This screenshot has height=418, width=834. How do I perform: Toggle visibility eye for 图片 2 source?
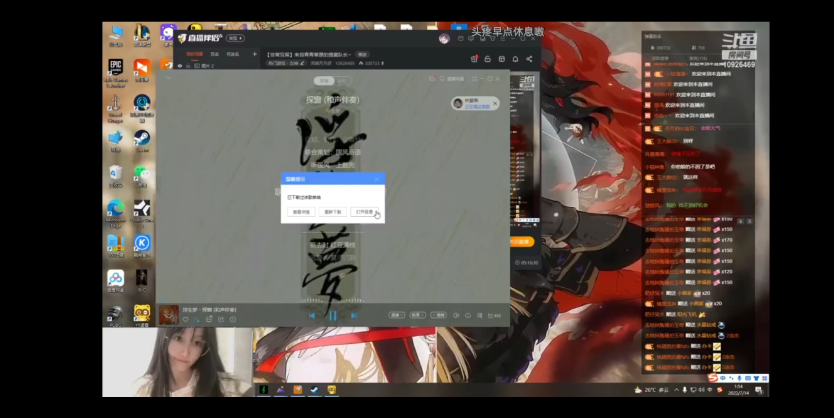[x=180, y=66]
